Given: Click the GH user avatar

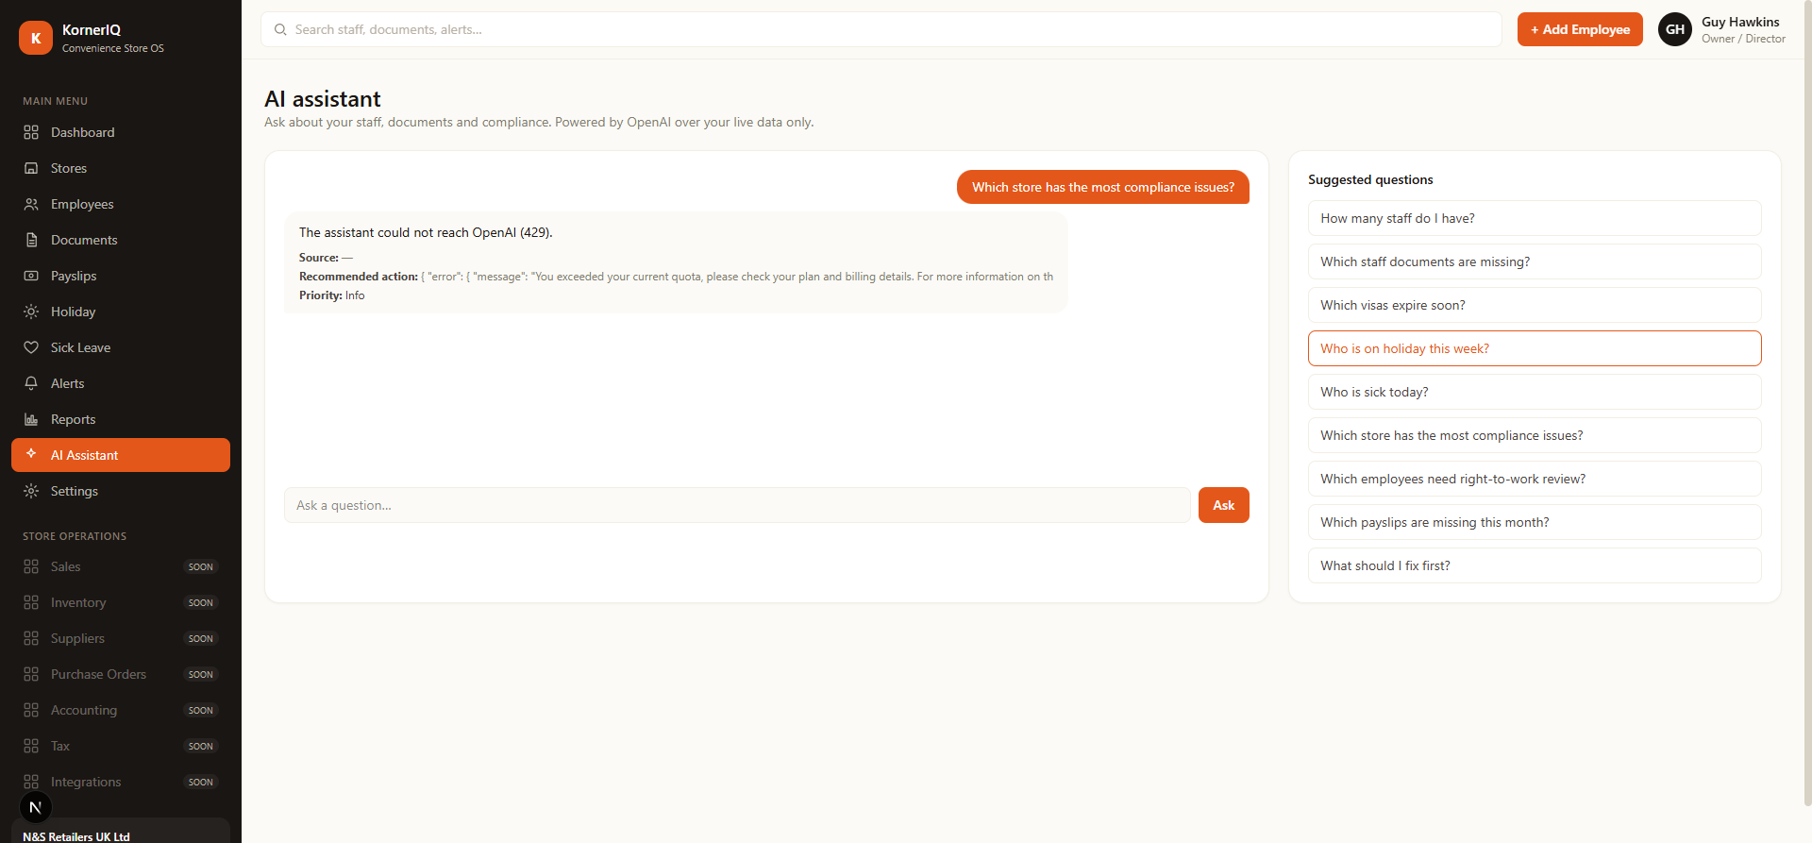Looking at the screenshot, I should pos(1675,29).
